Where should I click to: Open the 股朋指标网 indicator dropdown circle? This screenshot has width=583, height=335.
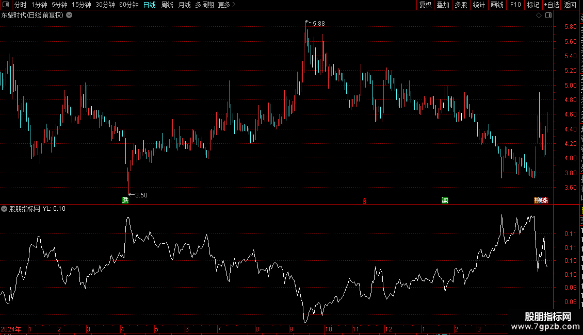coord(4,209)
